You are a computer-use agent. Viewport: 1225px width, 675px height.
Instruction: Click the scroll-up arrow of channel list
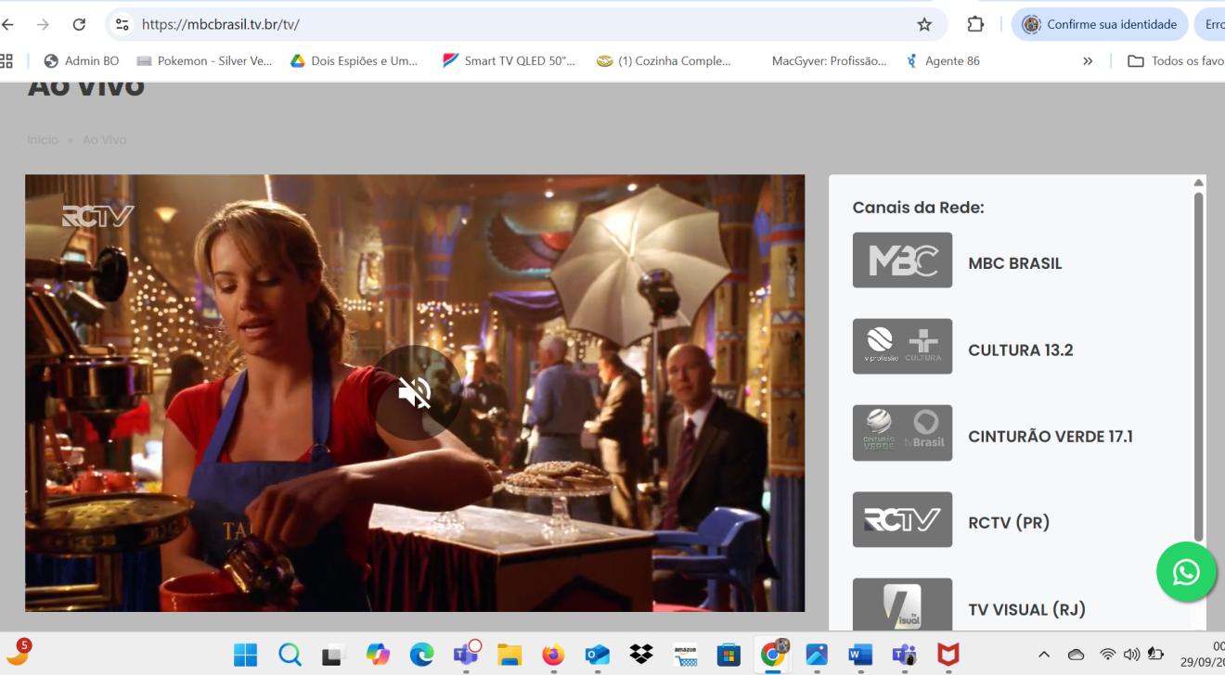click(x=1198, y=183)
